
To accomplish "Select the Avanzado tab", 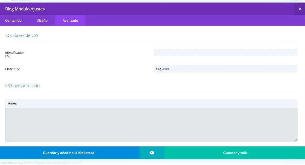I will [x=70, y=21].
